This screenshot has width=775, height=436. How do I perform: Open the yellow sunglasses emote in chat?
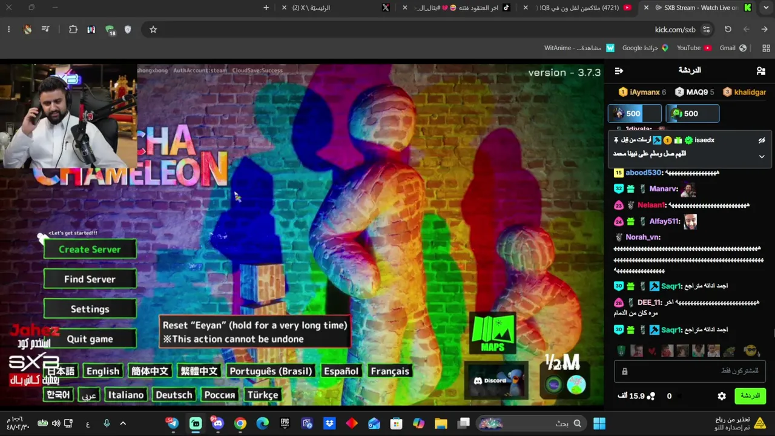750,351
